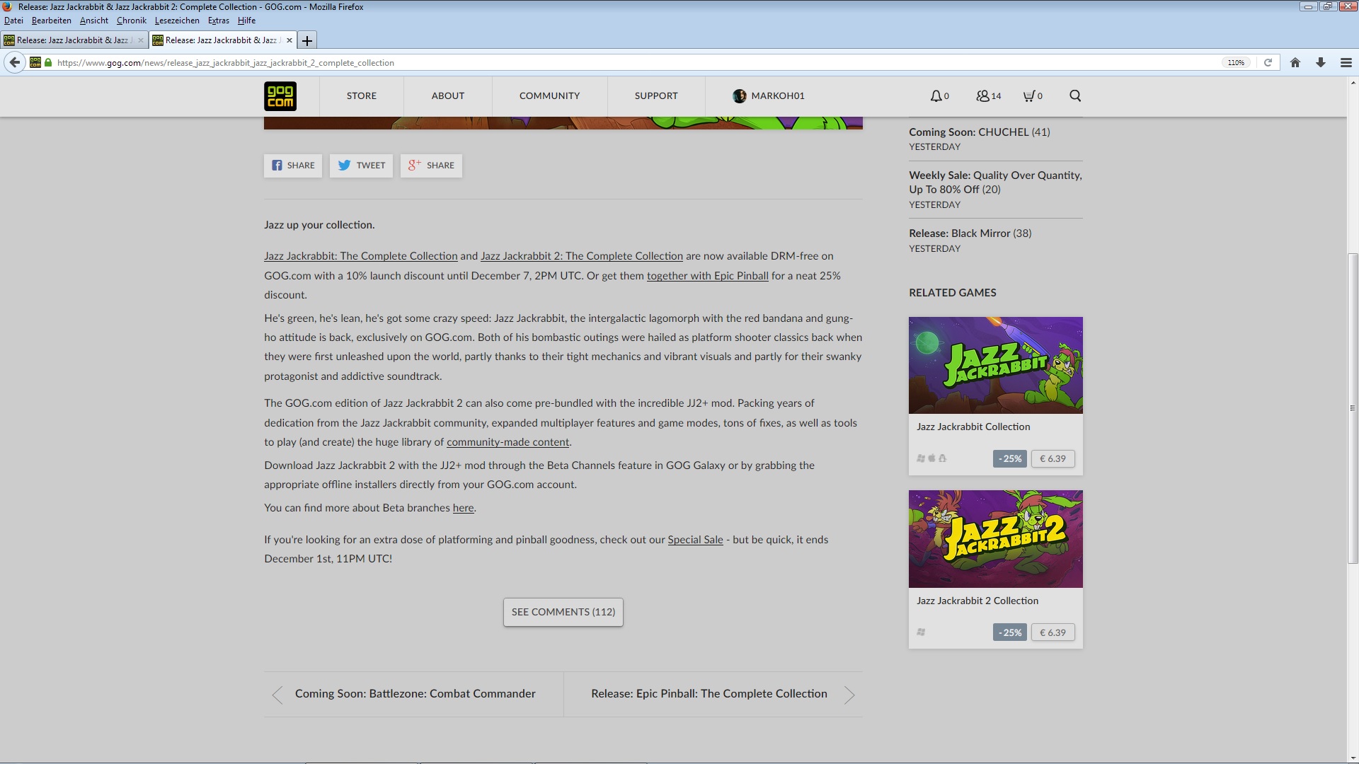Image resolution: width=1359 pixels, height=764 pixels.
Task: Open the Firefox home icon
Action: pos(1295,62)
